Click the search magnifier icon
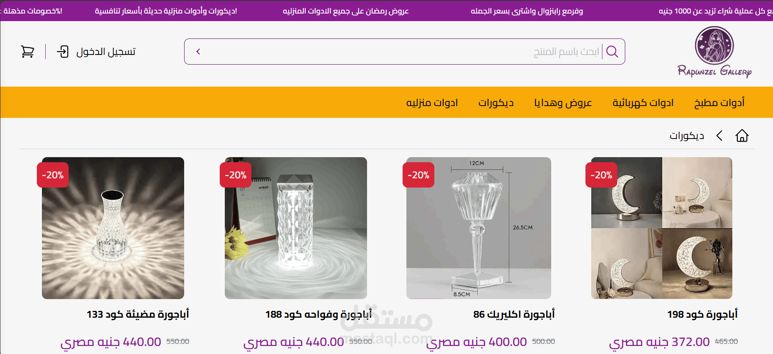 pos(612,52)
